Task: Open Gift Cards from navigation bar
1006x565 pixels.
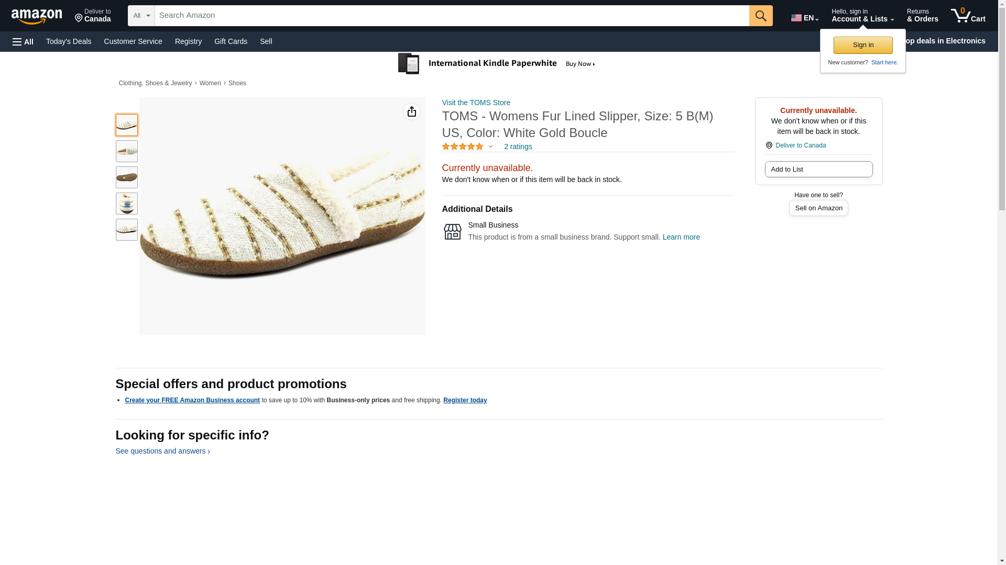Action: (x=231, y=41)
